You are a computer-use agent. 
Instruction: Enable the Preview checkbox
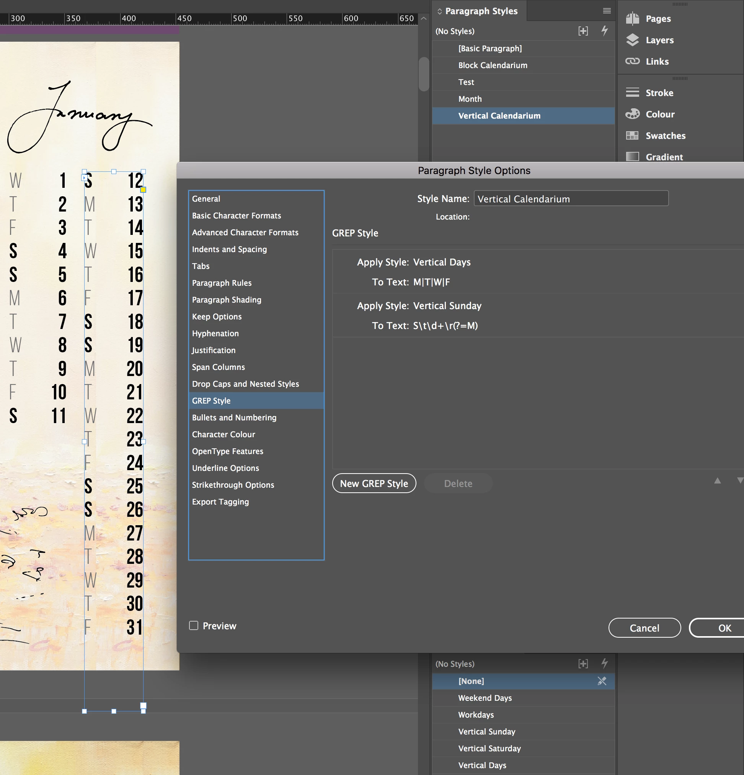[193, 625]
